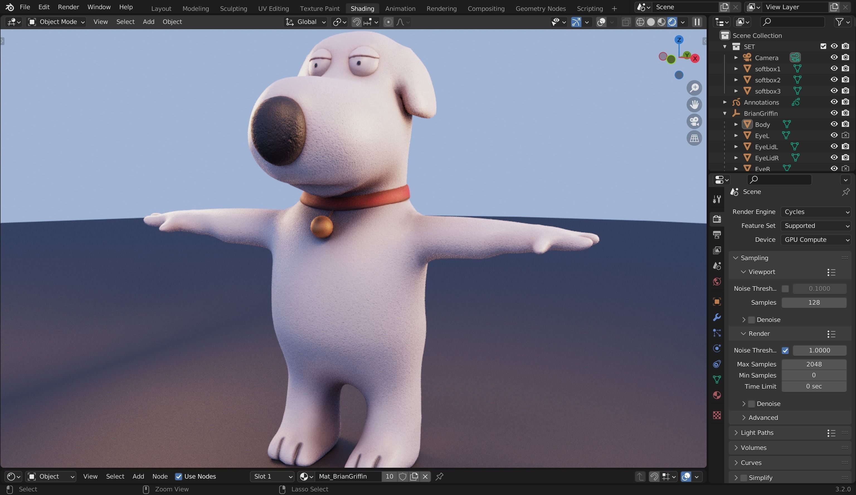
Task: Uncheck Use Nodes checkbox
Action: coord(178,476)
